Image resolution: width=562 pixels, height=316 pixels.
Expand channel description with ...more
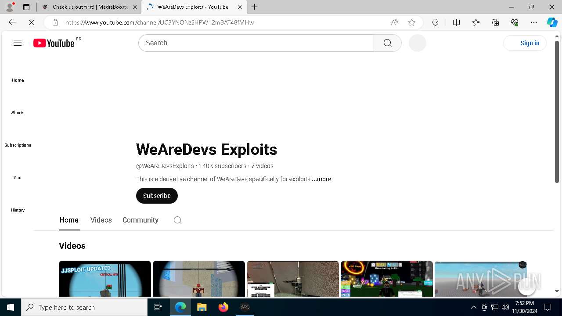point(321,179)
